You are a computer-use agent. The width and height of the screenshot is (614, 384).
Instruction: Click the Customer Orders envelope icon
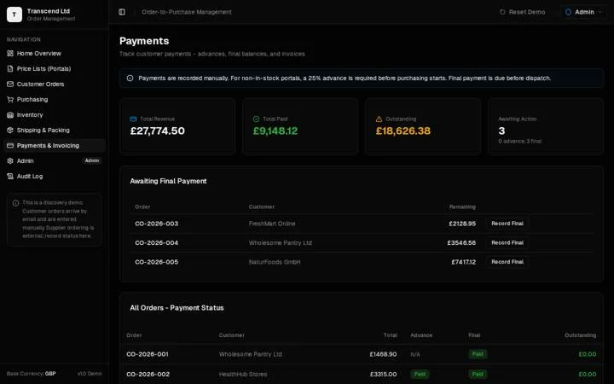click(10, 84)
